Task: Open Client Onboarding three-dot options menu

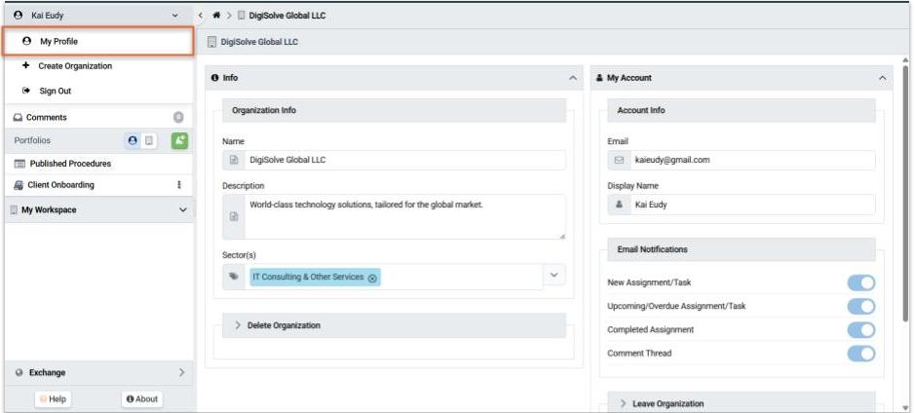Action: (178, 185)
